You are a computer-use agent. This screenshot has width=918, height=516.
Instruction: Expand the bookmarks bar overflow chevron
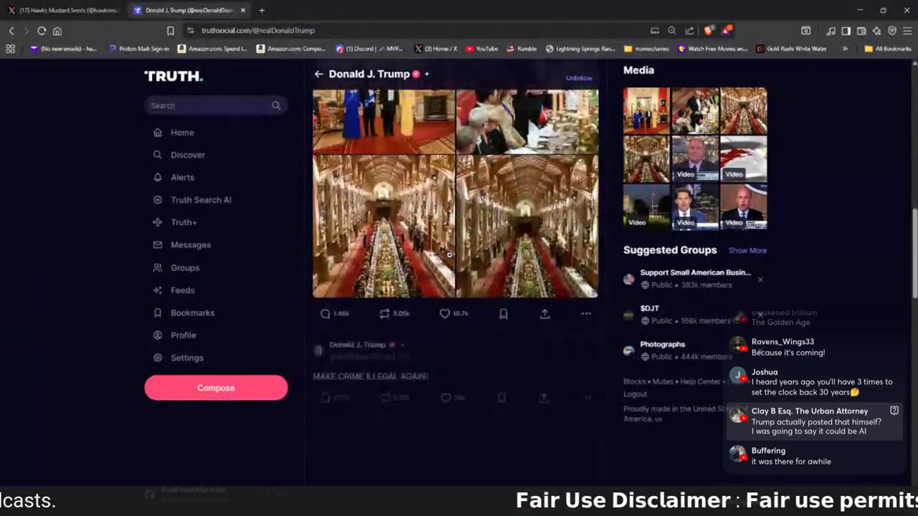tap(845, 49)
